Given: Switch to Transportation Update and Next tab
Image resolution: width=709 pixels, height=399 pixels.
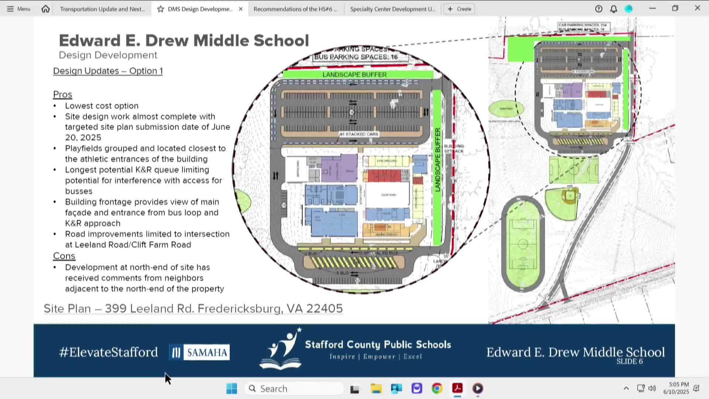Looking at the screenshot, I should [x=102, y=9].
